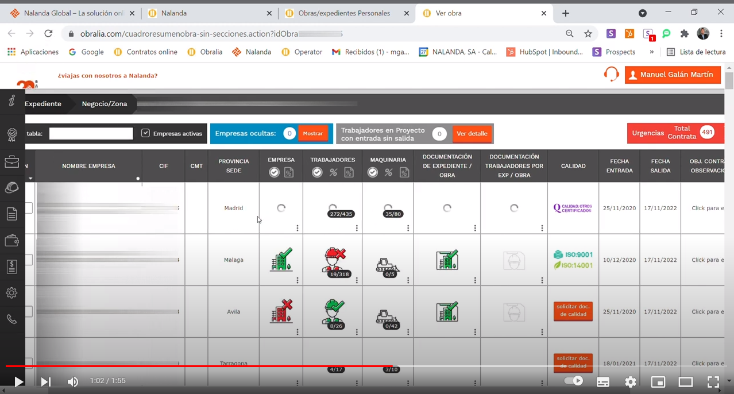Click the red worker icon in Malaga row
The height and width of the screenshot is (394, 734).
pyautogui.click(x=334, y=260)
